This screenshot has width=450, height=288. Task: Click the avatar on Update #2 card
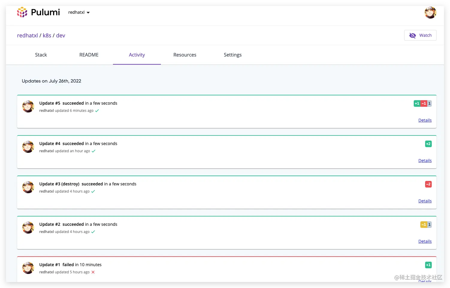pos(28,228)
